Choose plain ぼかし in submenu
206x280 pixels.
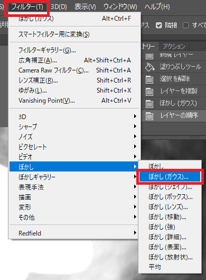[170, 167]
